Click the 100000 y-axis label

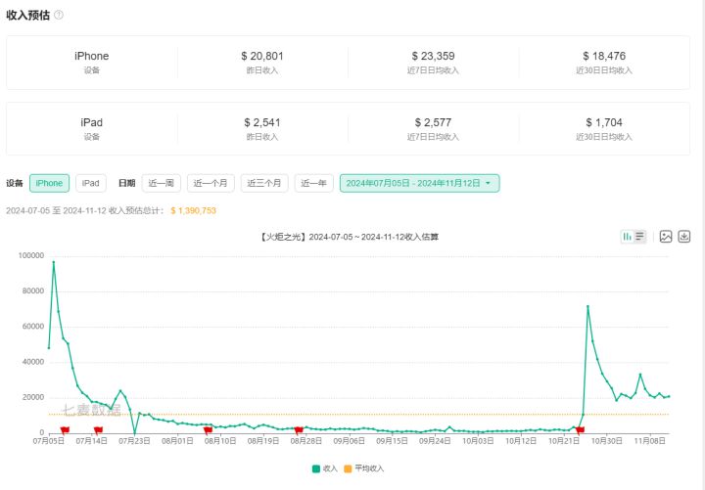tap(31, 255)
